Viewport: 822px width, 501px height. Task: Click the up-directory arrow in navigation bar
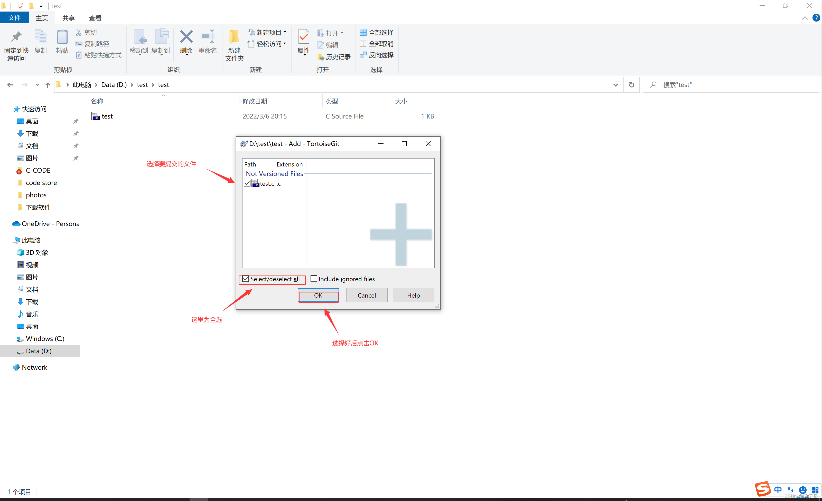pyautogui.click(x=48, y=85)
